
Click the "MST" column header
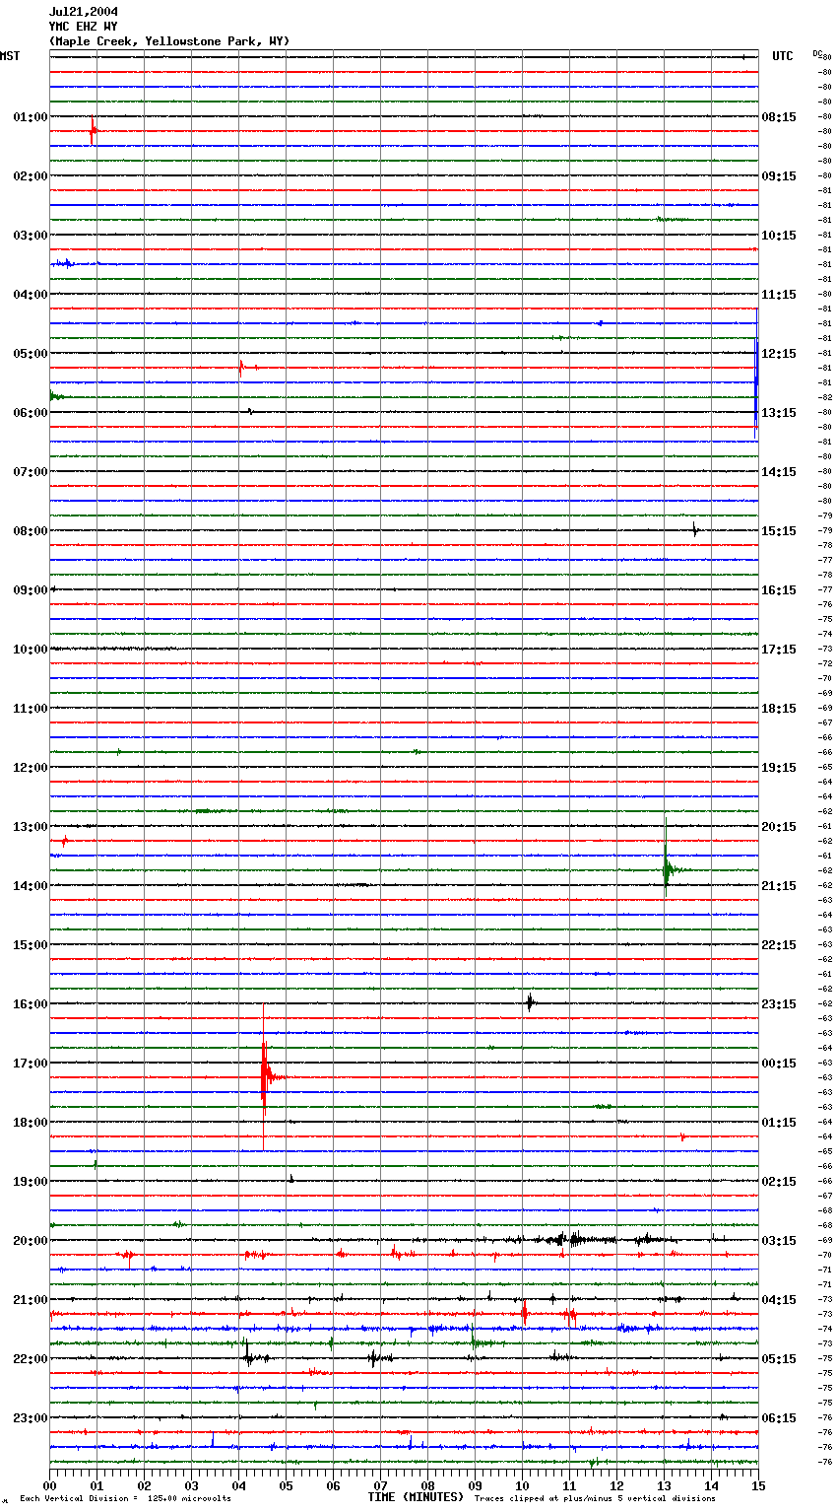[10, 56]
